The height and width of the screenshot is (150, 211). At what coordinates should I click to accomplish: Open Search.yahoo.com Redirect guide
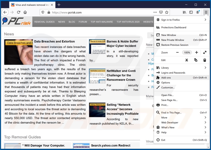coord(111,145)
